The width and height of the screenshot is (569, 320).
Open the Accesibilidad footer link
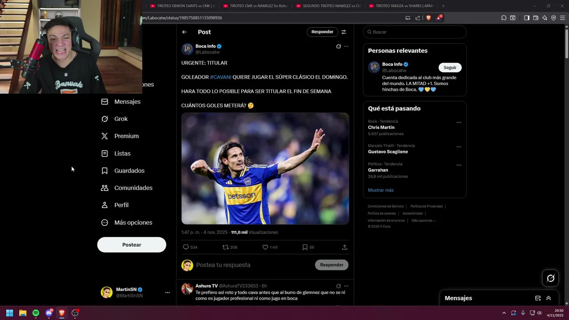click(x=413, y=213)
